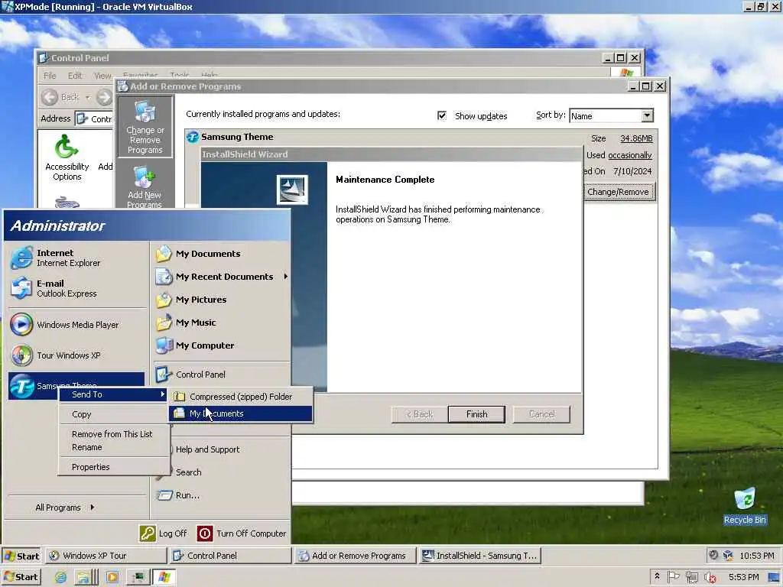Choose Copy in the context menu
783x587 pixels.
coord(115,414)
